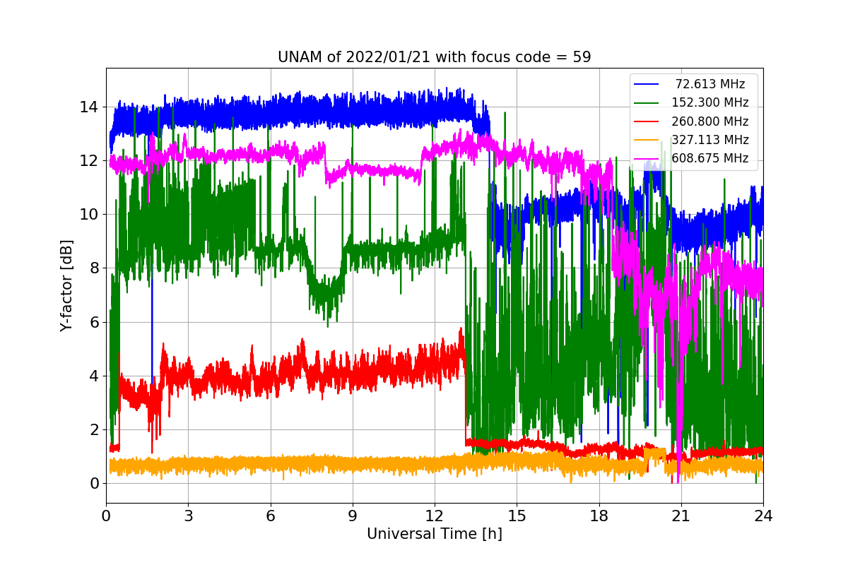Click the x-axis tick label '3'
This screenshot has height=565, width=848.
pyautogui.click(x=188, y=516)
